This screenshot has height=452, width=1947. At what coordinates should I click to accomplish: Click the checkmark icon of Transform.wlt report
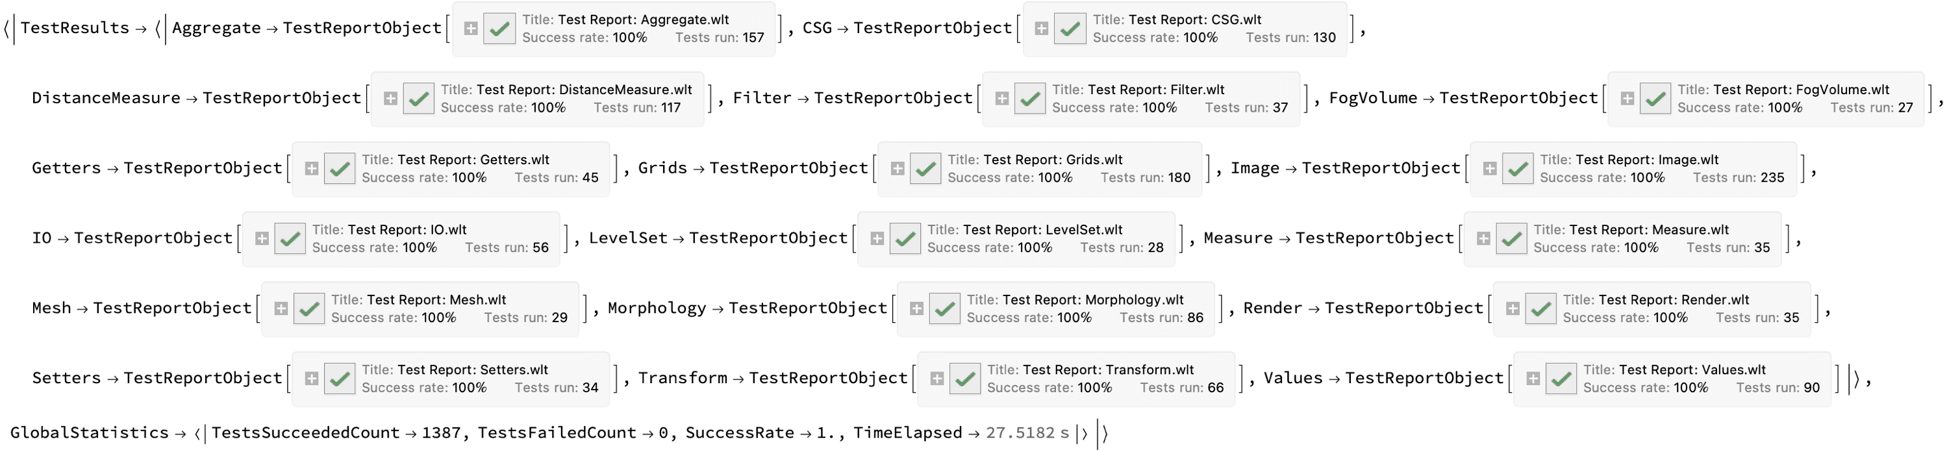(x=964, y=379)
